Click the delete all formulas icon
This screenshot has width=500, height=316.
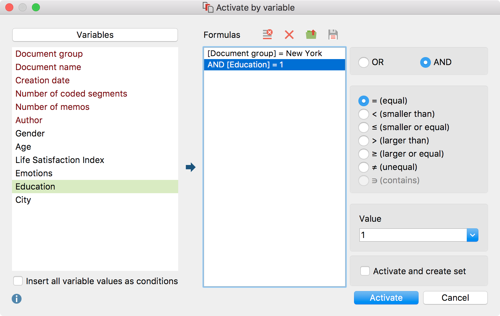click(268, 35)
